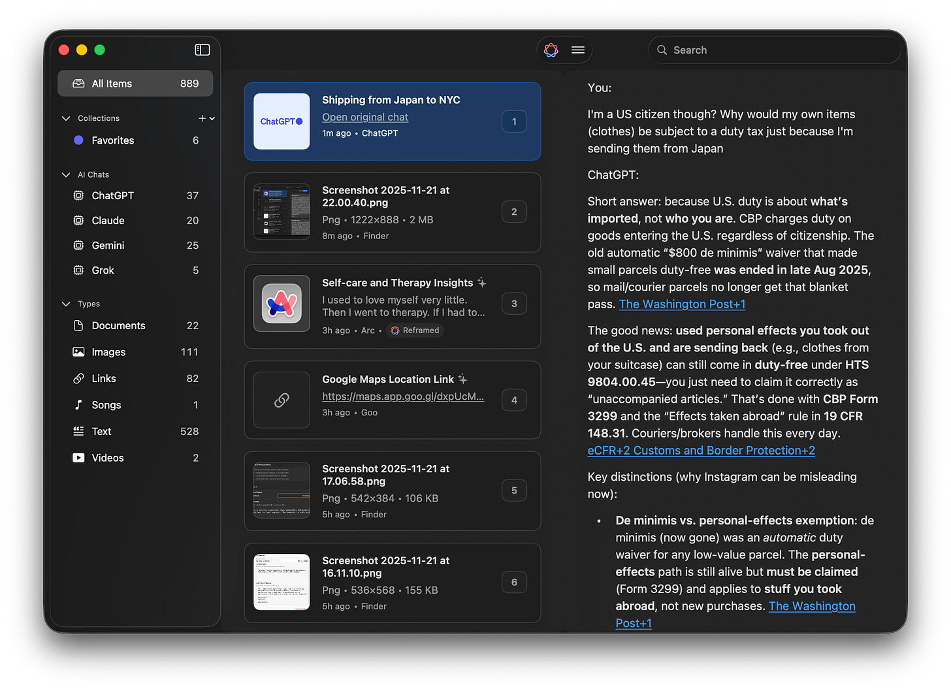This screenshot has width=951, height=691.
Task: Click the Reframed tag button
Action: pos(415,330)
